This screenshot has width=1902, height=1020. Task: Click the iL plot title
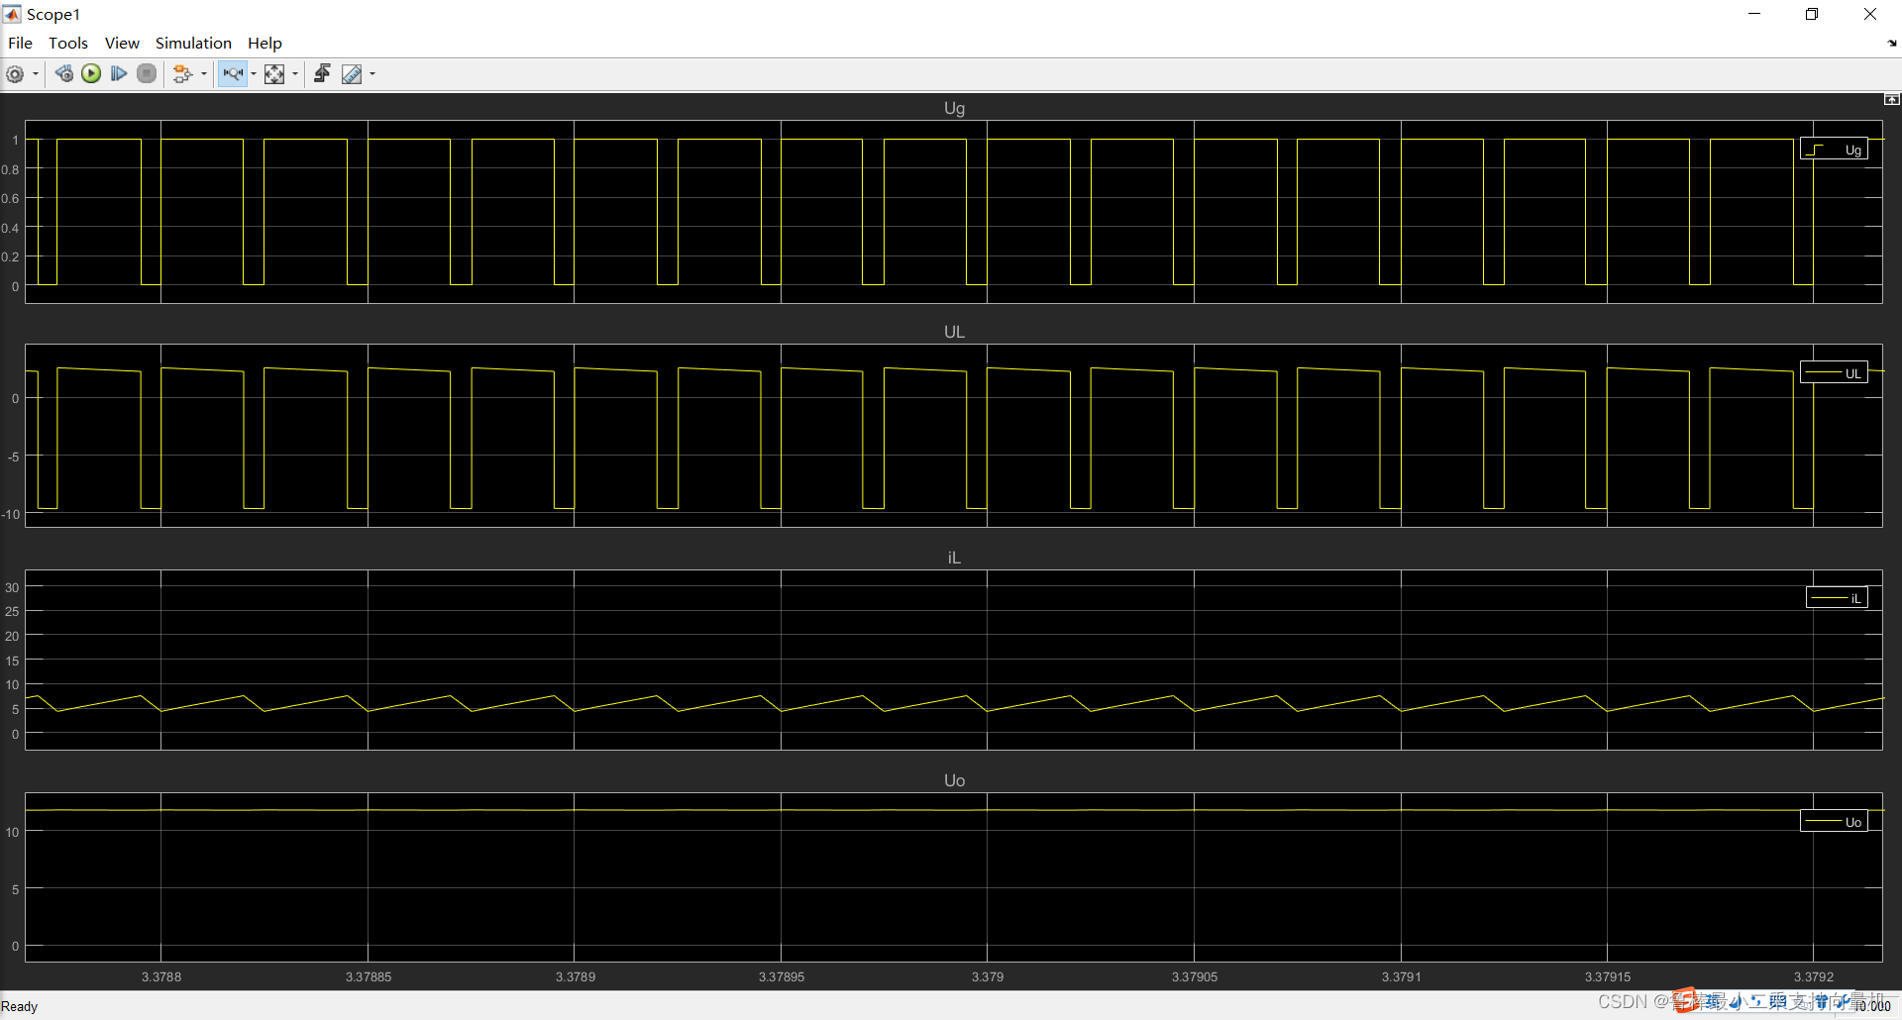[954, 558]
